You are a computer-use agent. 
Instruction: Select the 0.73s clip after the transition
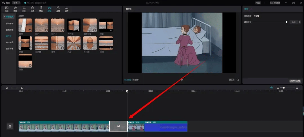pos(136,126)
